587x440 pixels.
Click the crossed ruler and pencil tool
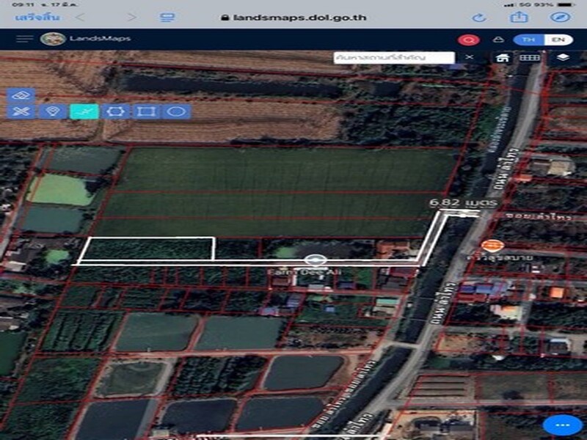(22, 111)
